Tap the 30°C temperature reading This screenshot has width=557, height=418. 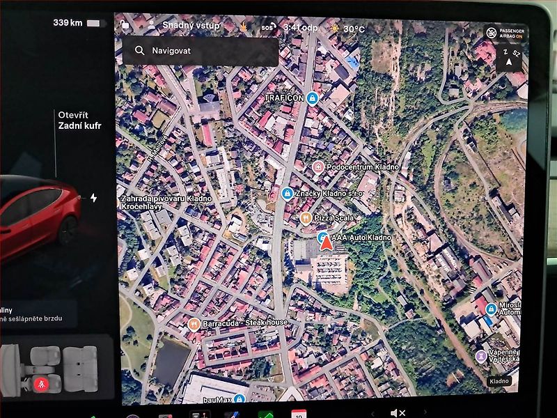coord(354,29)
